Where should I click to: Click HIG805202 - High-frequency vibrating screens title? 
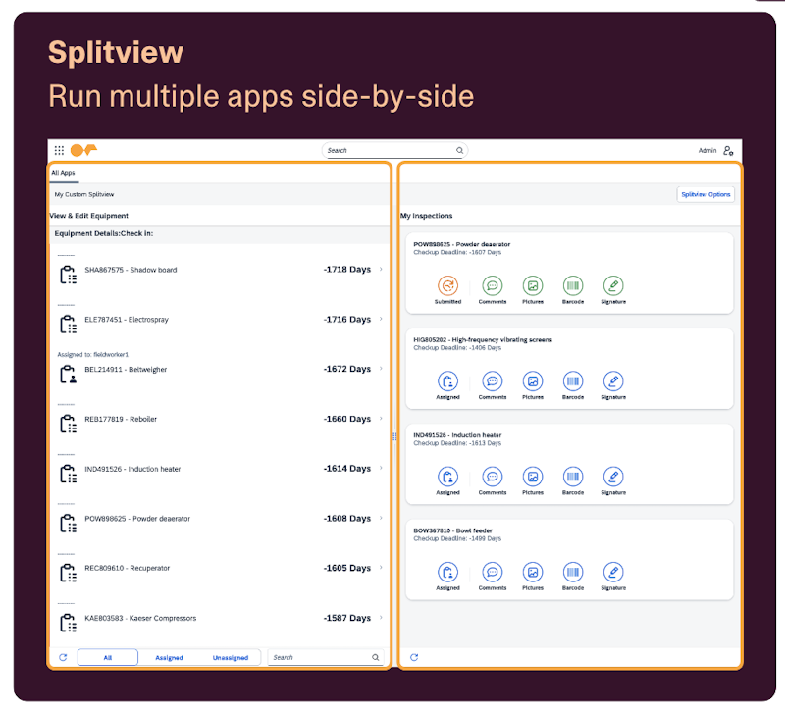483,339
